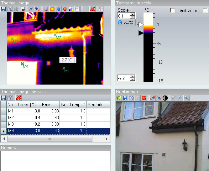Increase the upper scale value 0.1 with up arrow
Viewport: 209px width, 171px height.
pos(133,14)
